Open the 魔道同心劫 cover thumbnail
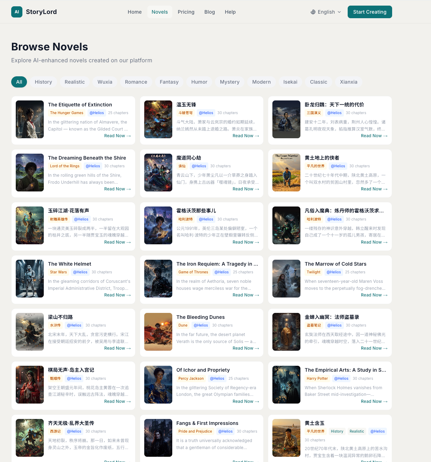The image size is (431, 462). point(158,173)
